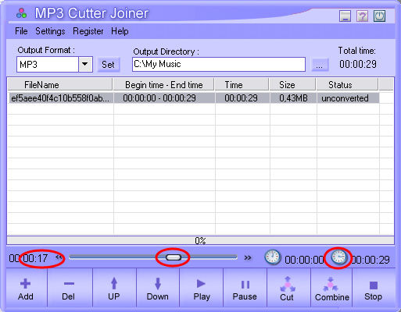Screen dimensions: 401x312
Task: Click the playback position slider handle
Action: [174, 257]
